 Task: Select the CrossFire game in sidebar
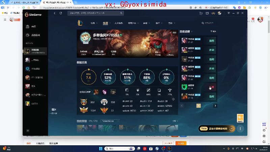(35, 77)
